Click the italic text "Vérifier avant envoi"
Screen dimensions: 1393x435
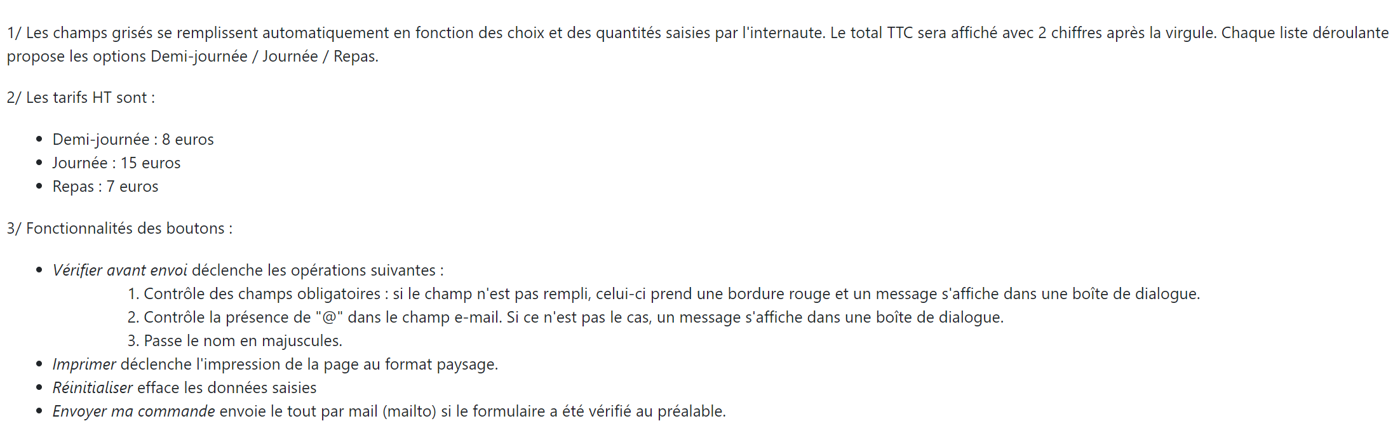click(119, 271)
